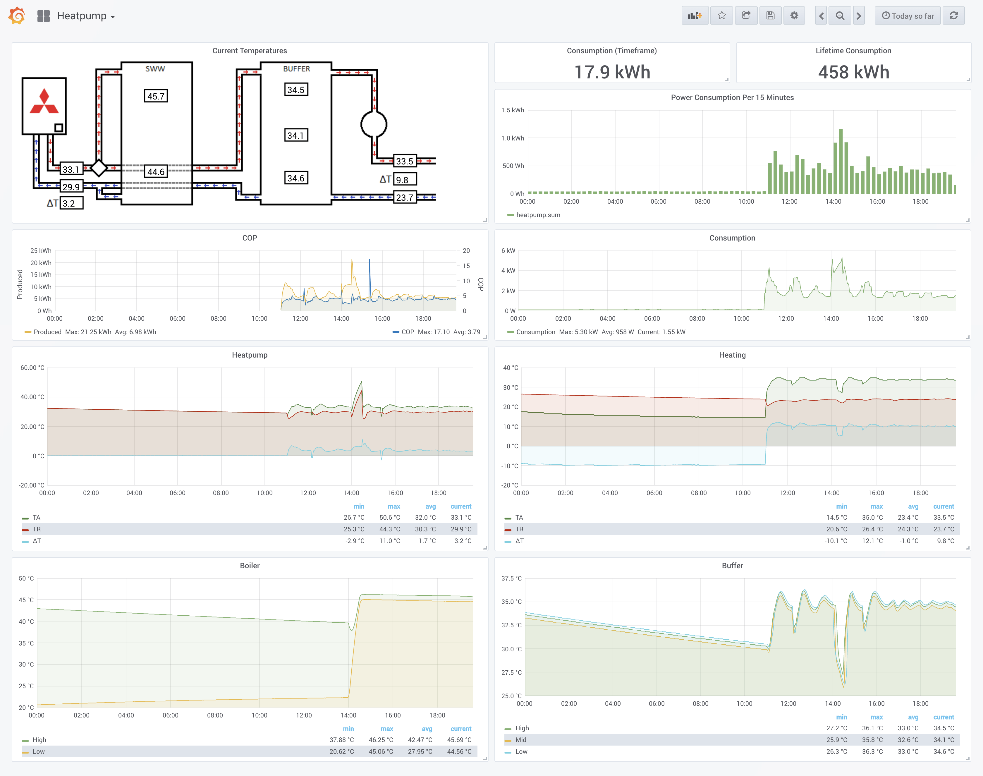Toggle Low series in Buffer legend
983x776 pixels.
click(521, 751)
